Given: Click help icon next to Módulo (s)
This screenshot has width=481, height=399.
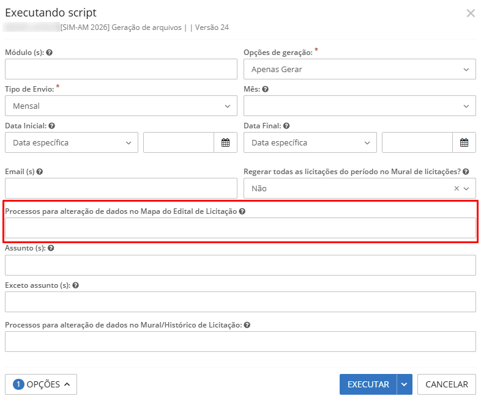Looking at the screenshot, I should pos(49,53).
